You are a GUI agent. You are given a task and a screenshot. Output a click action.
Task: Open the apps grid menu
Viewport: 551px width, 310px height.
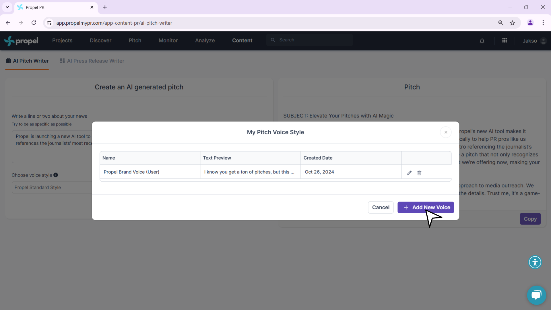click(x=505, y=40)
